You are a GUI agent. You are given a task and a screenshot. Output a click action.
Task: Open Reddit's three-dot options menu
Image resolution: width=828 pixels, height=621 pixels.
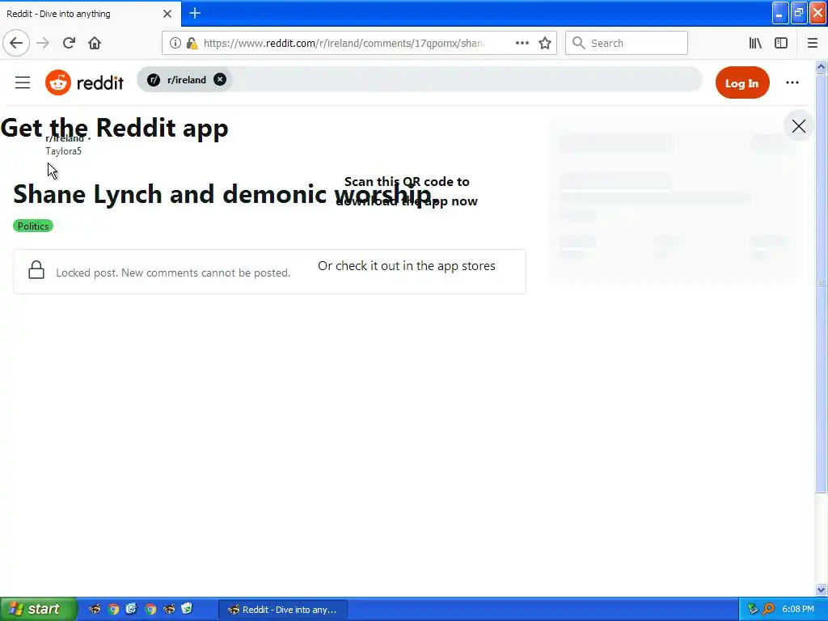coord(792,82)
